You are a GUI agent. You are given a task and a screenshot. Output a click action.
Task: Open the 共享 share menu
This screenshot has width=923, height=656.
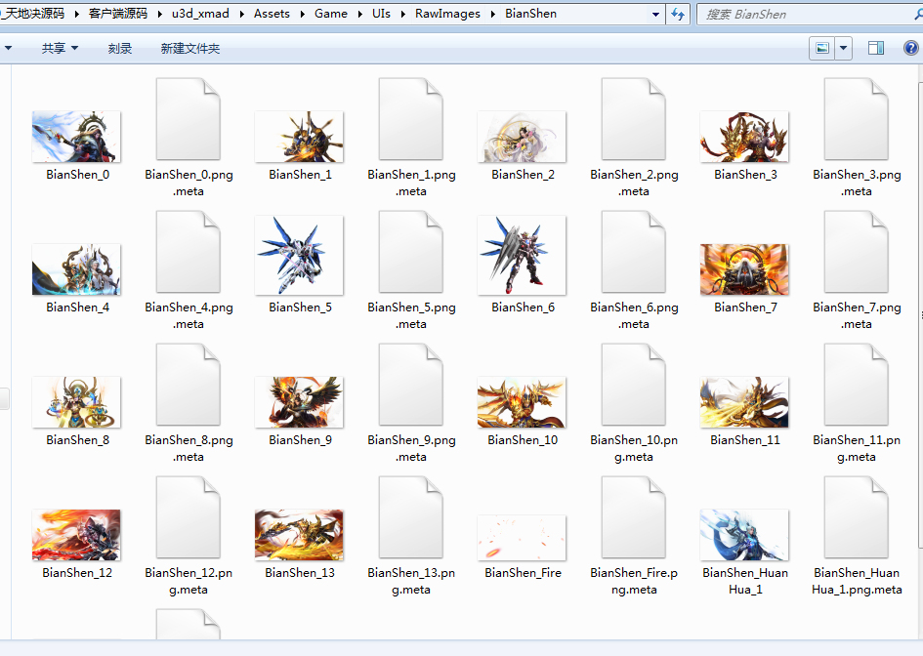click(60, 48)
